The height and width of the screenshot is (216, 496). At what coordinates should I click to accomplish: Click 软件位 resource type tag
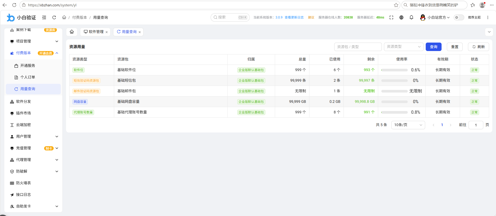pos(78,70)
